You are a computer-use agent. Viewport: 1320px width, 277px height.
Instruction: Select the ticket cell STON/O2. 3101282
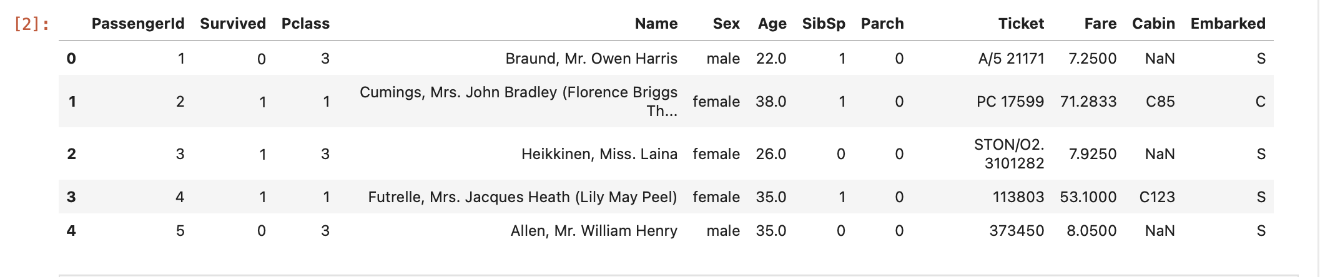pos(1009,154)
